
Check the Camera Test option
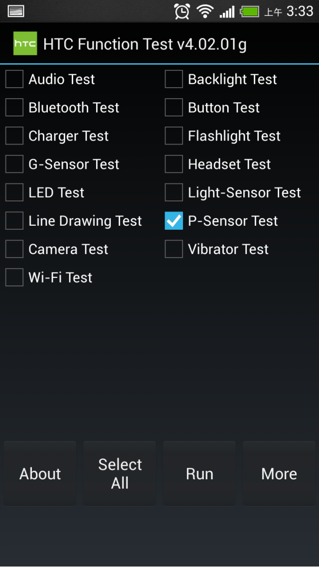coord(14,249)
